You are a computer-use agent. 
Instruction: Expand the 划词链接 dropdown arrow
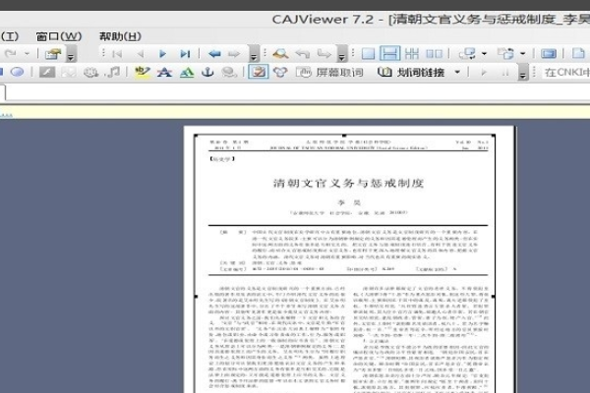(x=457, y=72)
